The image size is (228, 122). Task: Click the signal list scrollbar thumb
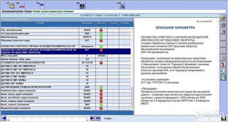(x=132, y=97)
